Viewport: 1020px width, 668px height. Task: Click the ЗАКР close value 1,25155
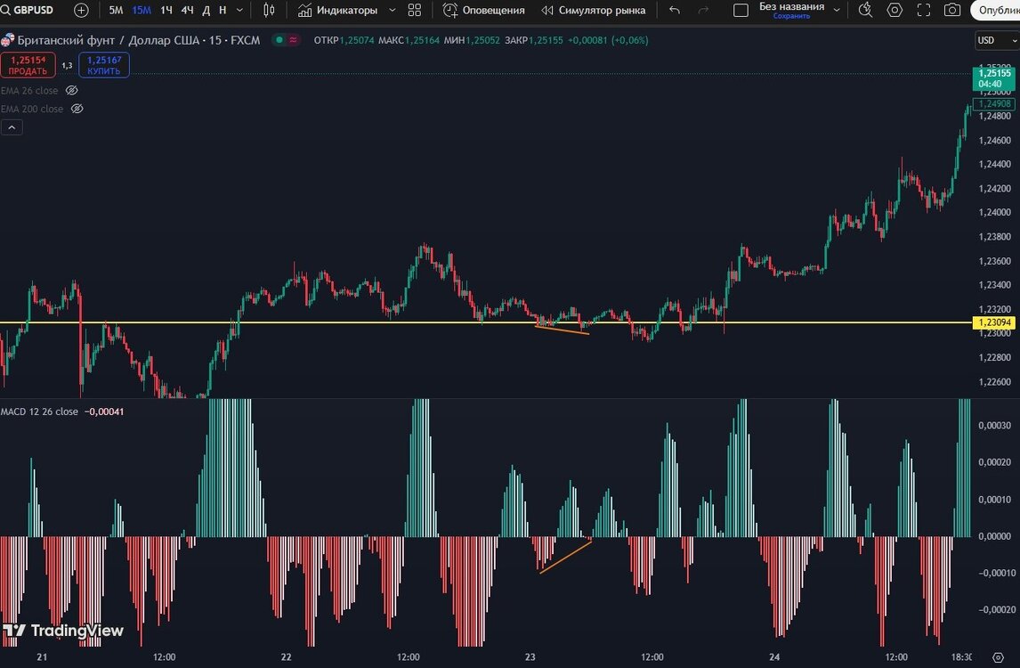click(x=546, y=40)
